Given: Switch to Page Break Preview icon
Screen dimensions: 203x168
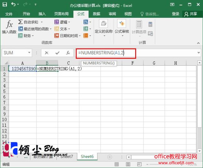Looking at the screenshot, I should [x=139, y=164].
